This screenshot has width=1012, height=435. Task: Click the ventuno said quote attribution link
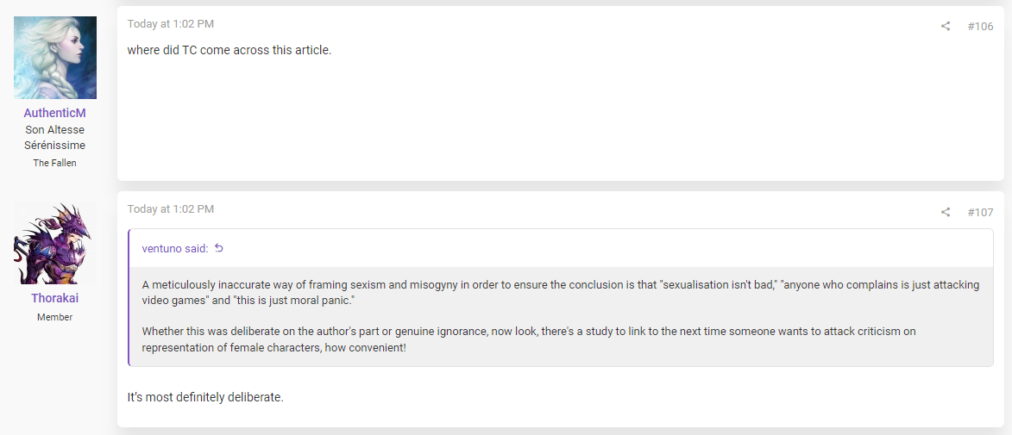pos(175,249)
